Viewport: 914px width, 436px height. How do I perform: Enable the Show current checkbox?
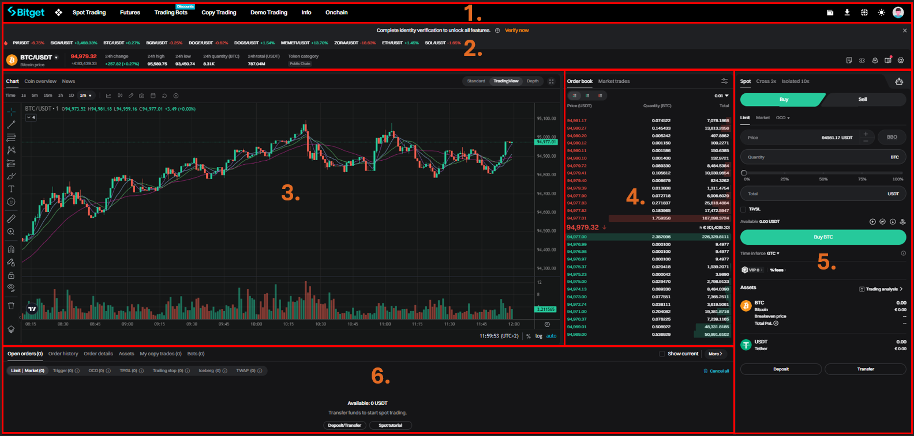pos(662,354)
